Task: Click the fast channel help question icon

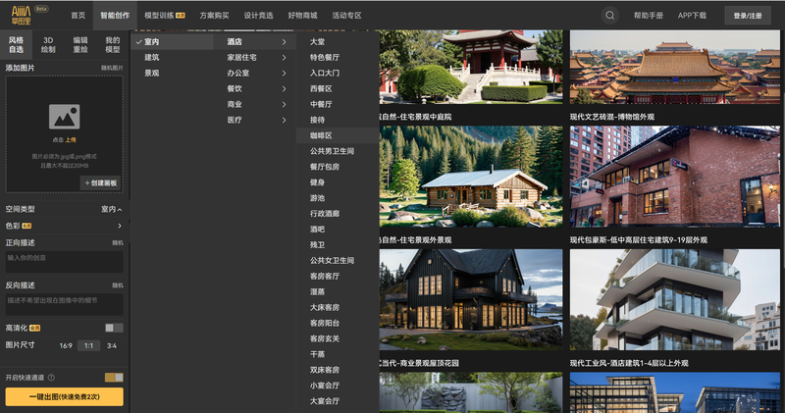Action: 51,378
